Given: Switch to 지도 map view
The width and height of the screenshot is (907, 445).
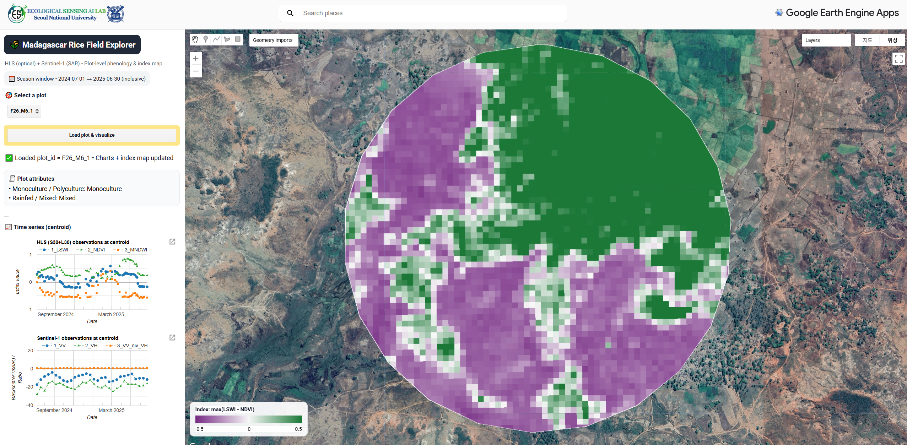Looking at the screenshot, I should pos(867,40).
